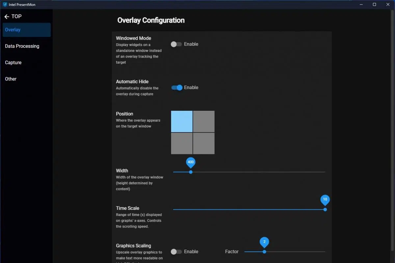Select the bottom-right overlay position
The height and width of the screenshot is (263, 395).
(x=204, y=143)
